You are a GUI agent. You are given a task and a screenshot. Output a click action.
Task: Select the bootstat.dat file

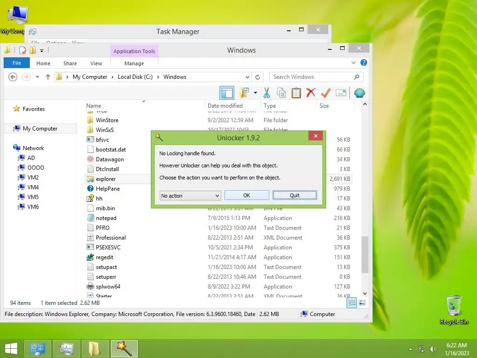tap(111, 150)
